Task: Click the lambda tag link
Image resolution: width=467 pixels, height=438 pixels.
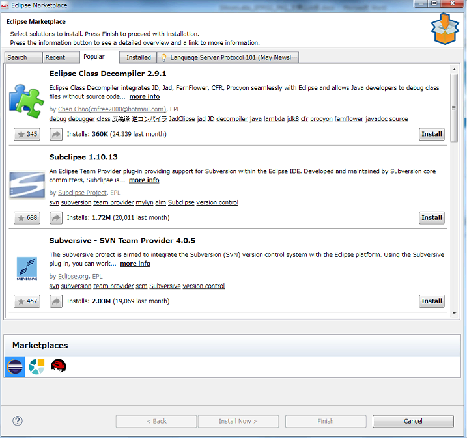Action: point(274,119)
